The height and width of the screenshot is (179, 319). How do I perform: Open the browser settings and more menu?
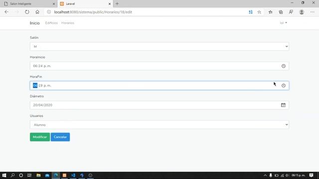313,12
